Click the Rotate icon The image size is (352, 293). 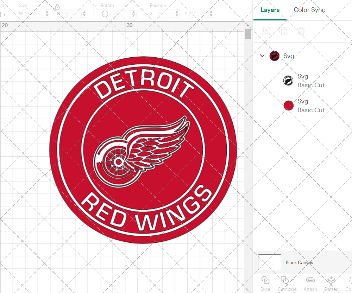click(105, 14)
